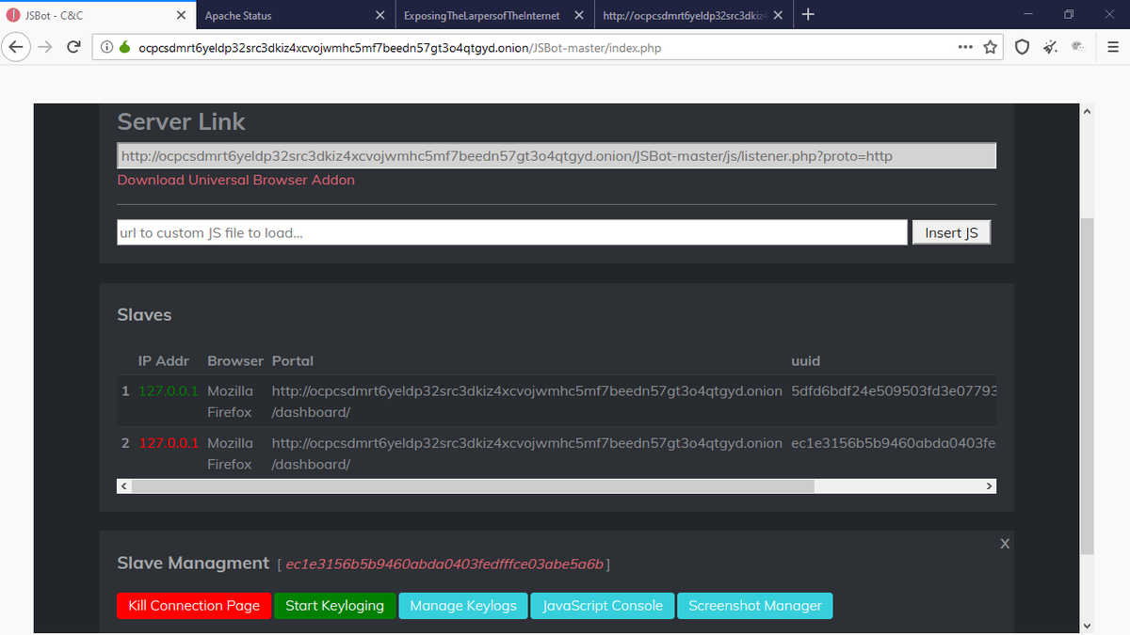Screen dimensions: 1130x635
Task: Close the ExposingTheLarpersofTheInternet tab
Action: (x=578, y=15)
